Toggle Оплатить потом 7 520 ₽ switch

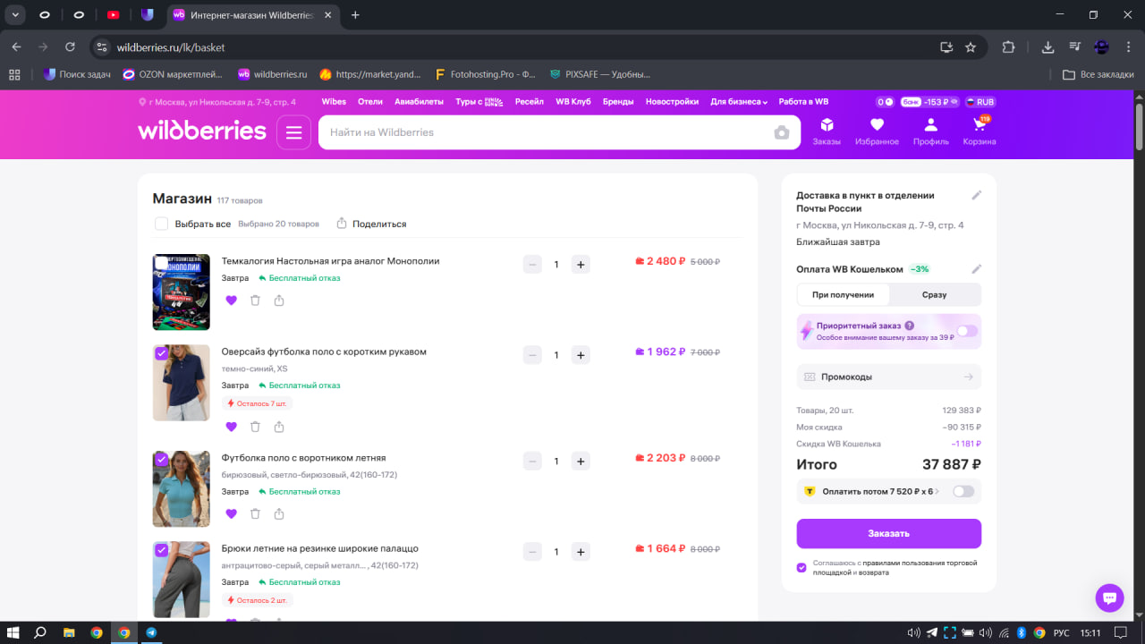pyautogui.click(x=963, y=491)
